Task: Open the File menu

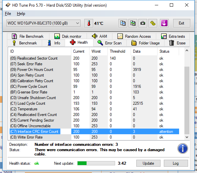Action: tap(8, 14)
